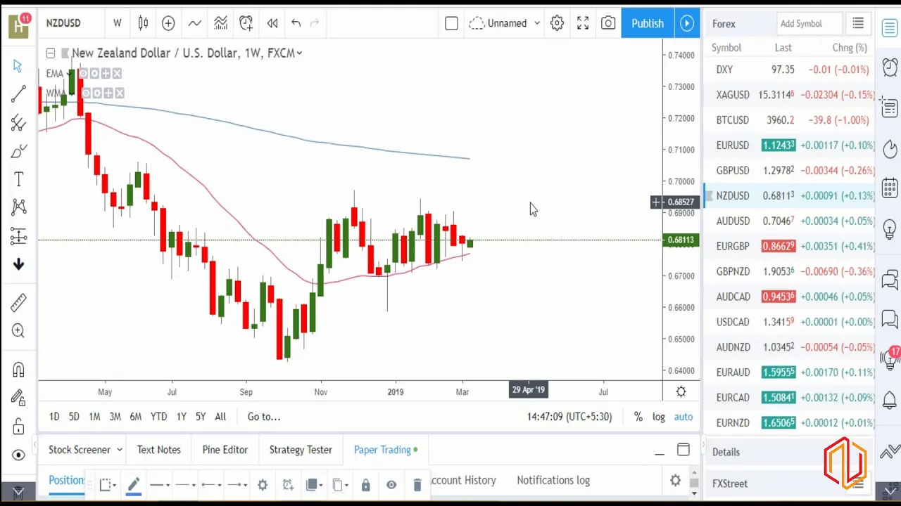This screenshot has width=901, height=506.
Task: Open the pitchfork drawing tools
Action: click(x=18, y=122)
